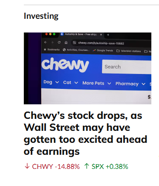Open the Chewy website photo thumbnail
The image size is (159, 186).
point(88,68)
